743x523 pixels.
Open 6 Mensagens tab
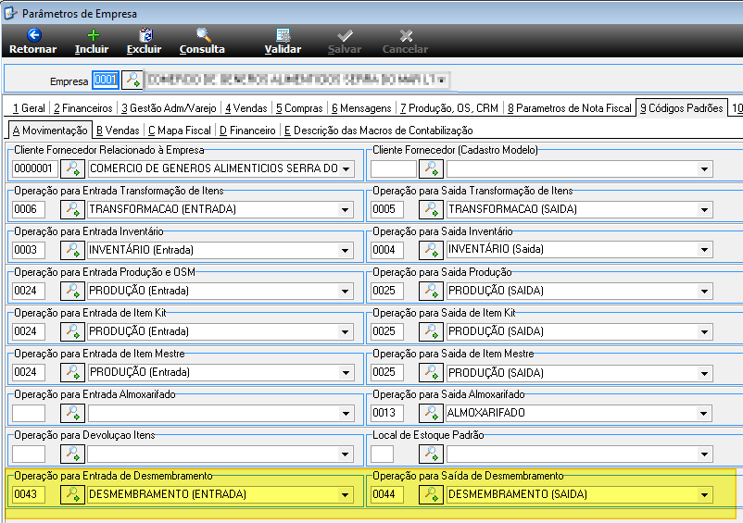point(361,108)
